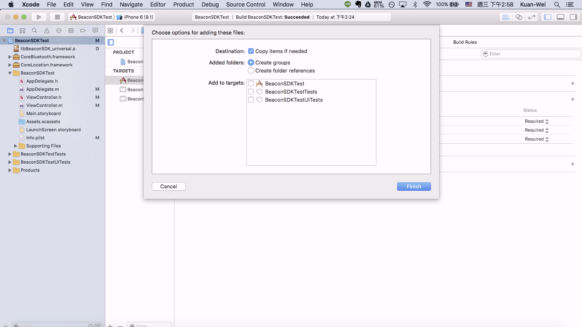Click the build settings Filter field

pyautogui.click(x=531, y=54)
